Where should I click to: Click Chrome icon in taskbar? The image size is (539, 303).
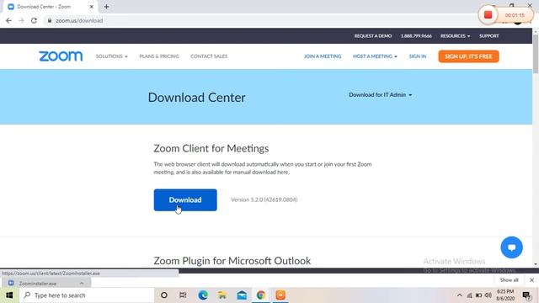point(261,295)
